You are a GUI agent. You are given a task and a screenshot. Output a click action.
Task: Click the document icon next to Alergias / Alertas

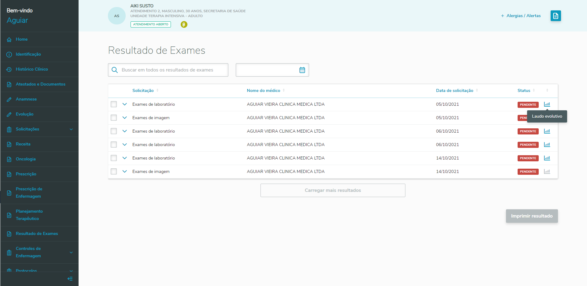[x=556, y=16]
